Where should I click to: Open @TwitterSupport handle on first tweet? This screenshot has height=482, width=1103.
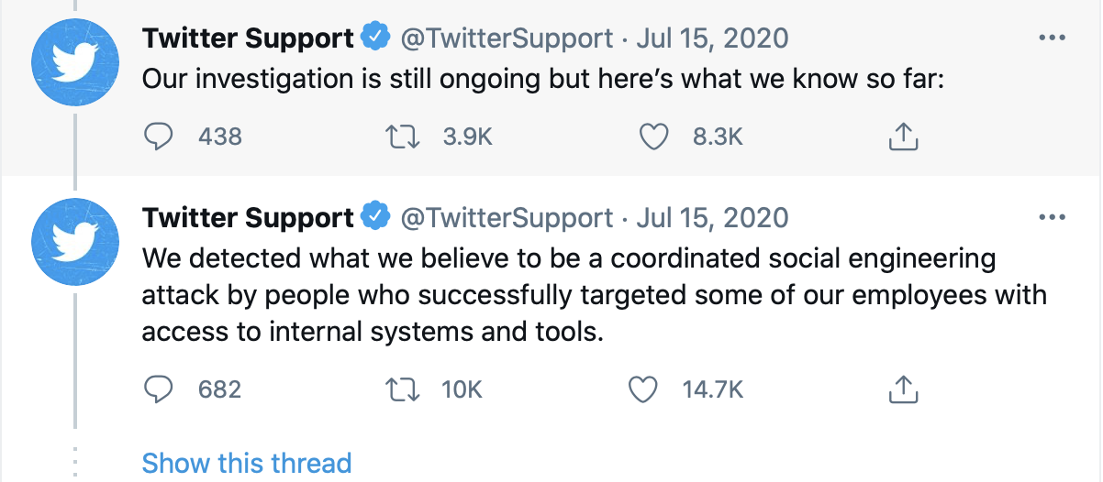point(507,38)
